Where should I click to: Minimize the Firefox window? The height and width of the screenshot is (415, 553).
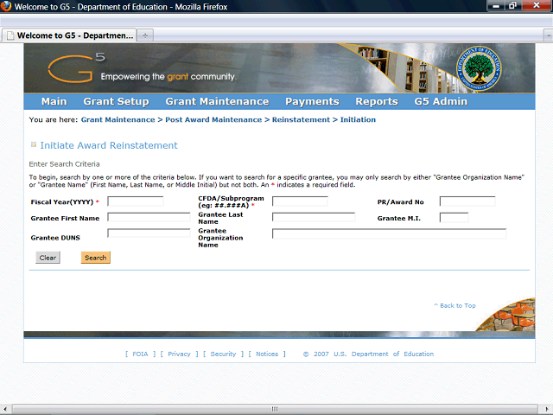click(x=496, y=6)
